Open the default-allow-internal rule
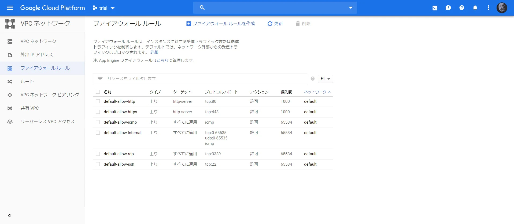 tap(123, 133)
